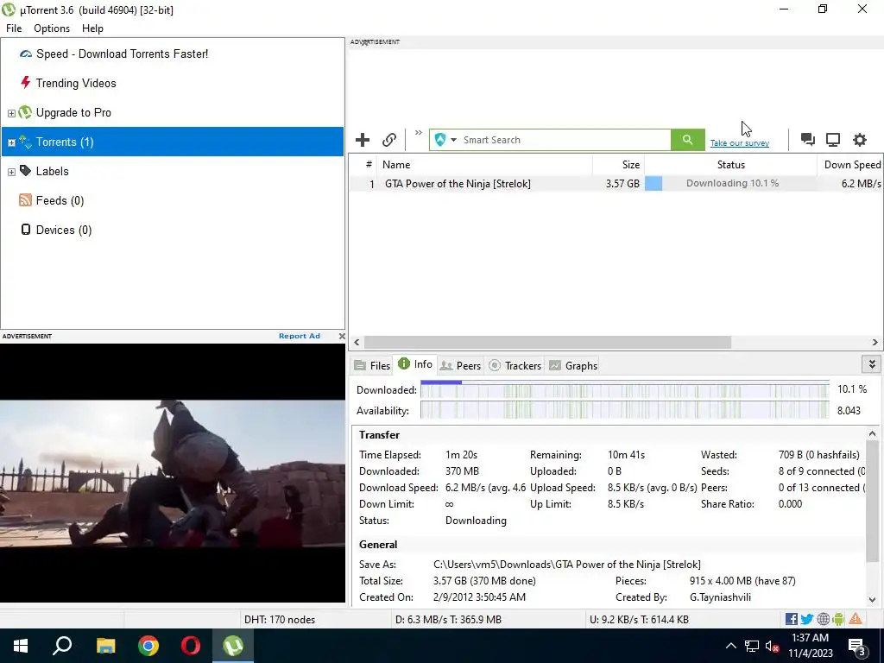Close the advertisement panel
Screen dimensions: 884x663
(x=342, y=336)
